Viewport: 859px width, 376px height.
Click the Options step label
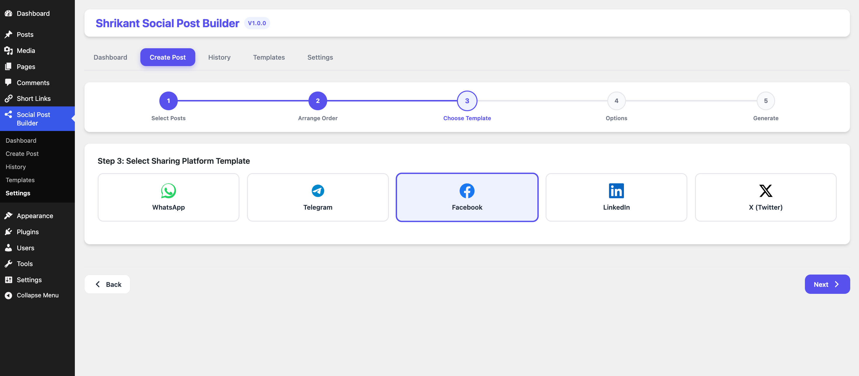(616, 118)
